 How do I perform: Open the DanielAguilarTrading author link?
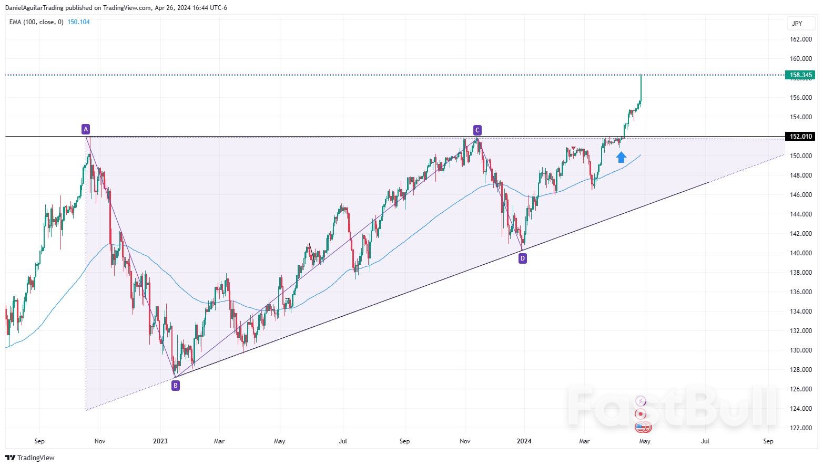tap(35, 7)
